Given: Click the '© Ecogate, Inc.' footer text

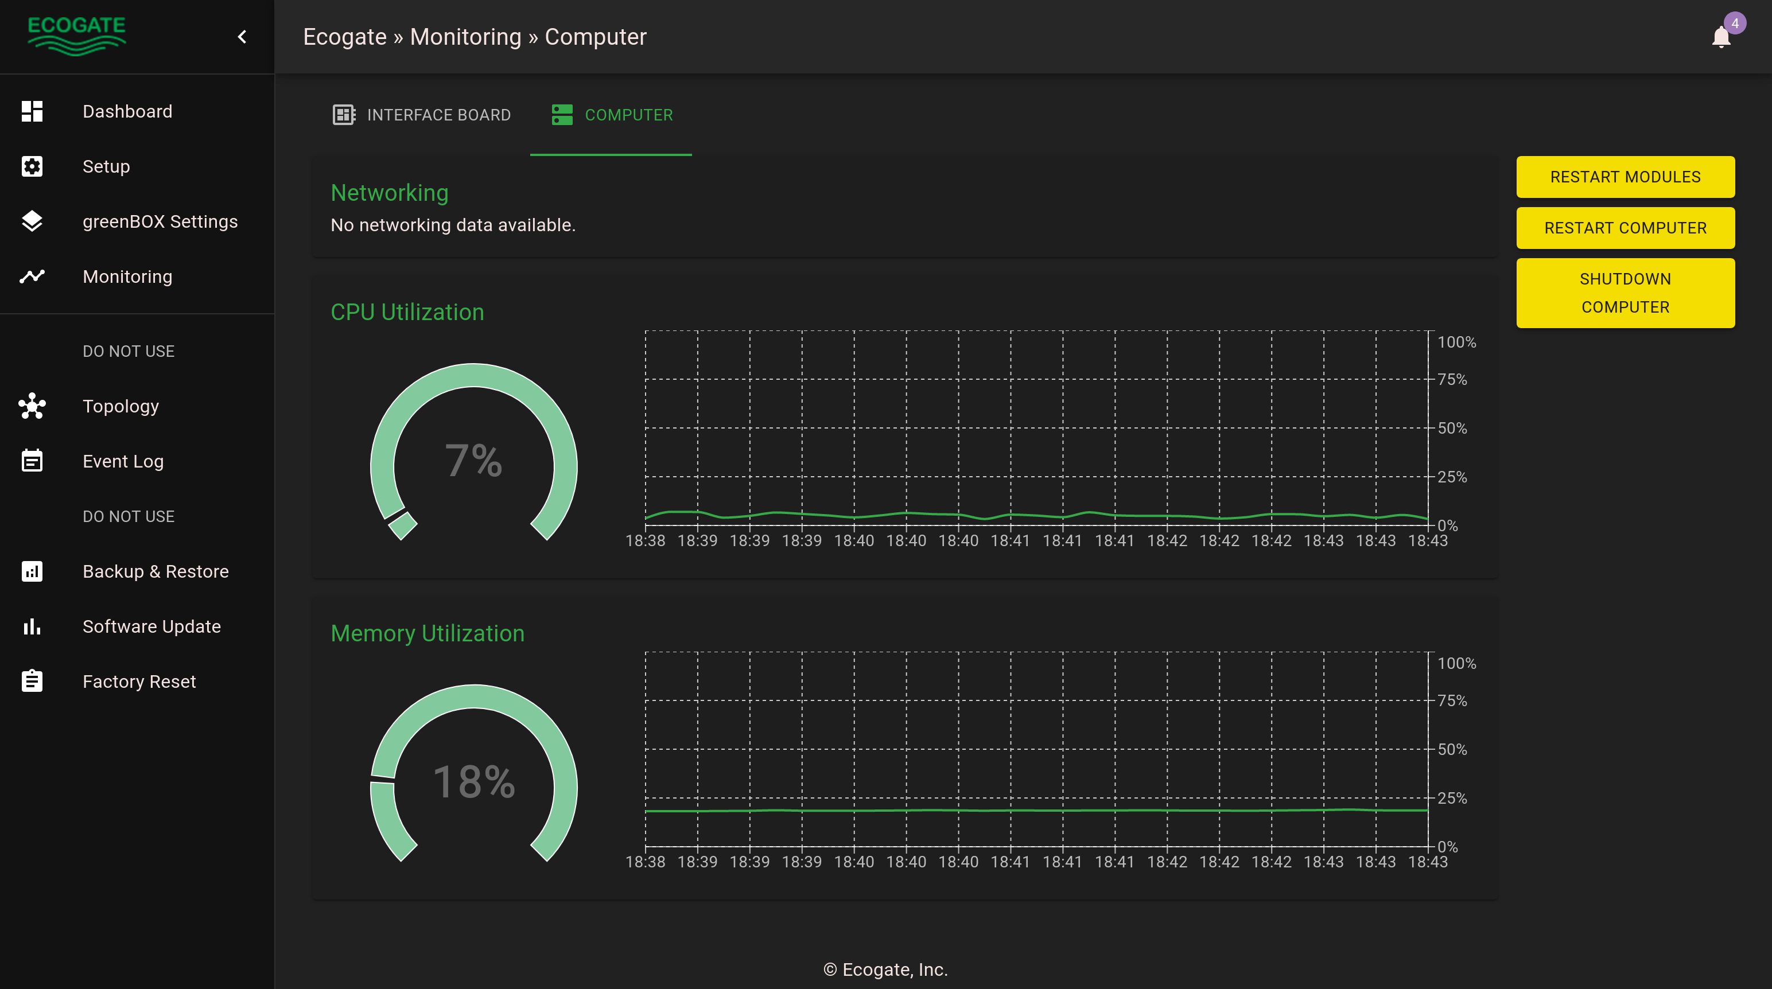Looking at the screenshot, I should tap(885, 969).
